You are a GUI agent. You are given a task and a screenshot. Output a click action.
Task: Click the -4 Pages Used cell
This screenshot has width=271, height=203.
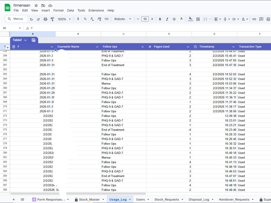point(169,130)
